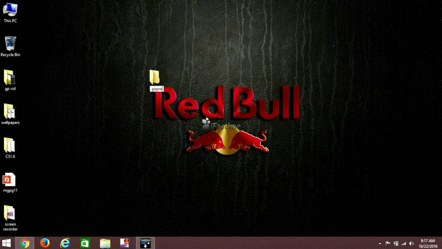Viewport: 442px width, 249px height.
Task: Show hidden system tray icons
Action: pos(380,243)
